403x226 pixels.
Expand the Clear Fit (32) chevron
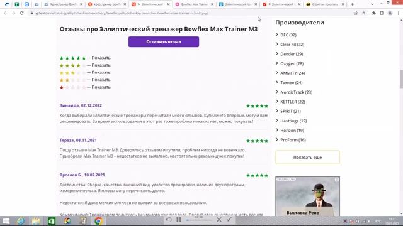pyautogui.click(x=277, y=44)
